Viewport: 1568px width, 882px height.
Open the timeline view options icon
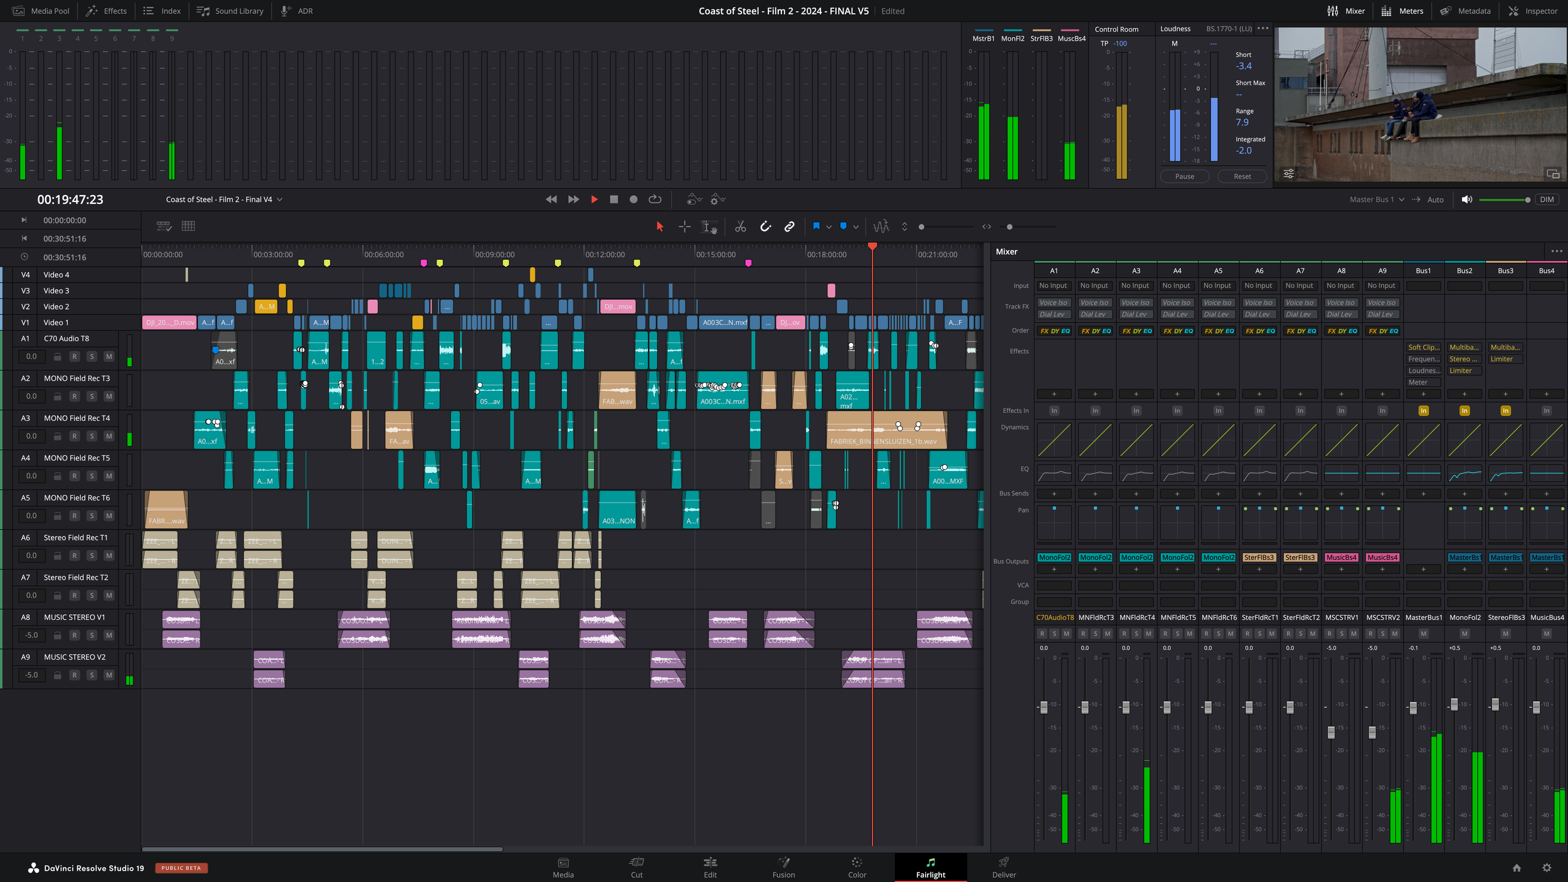tap(164, 226)
